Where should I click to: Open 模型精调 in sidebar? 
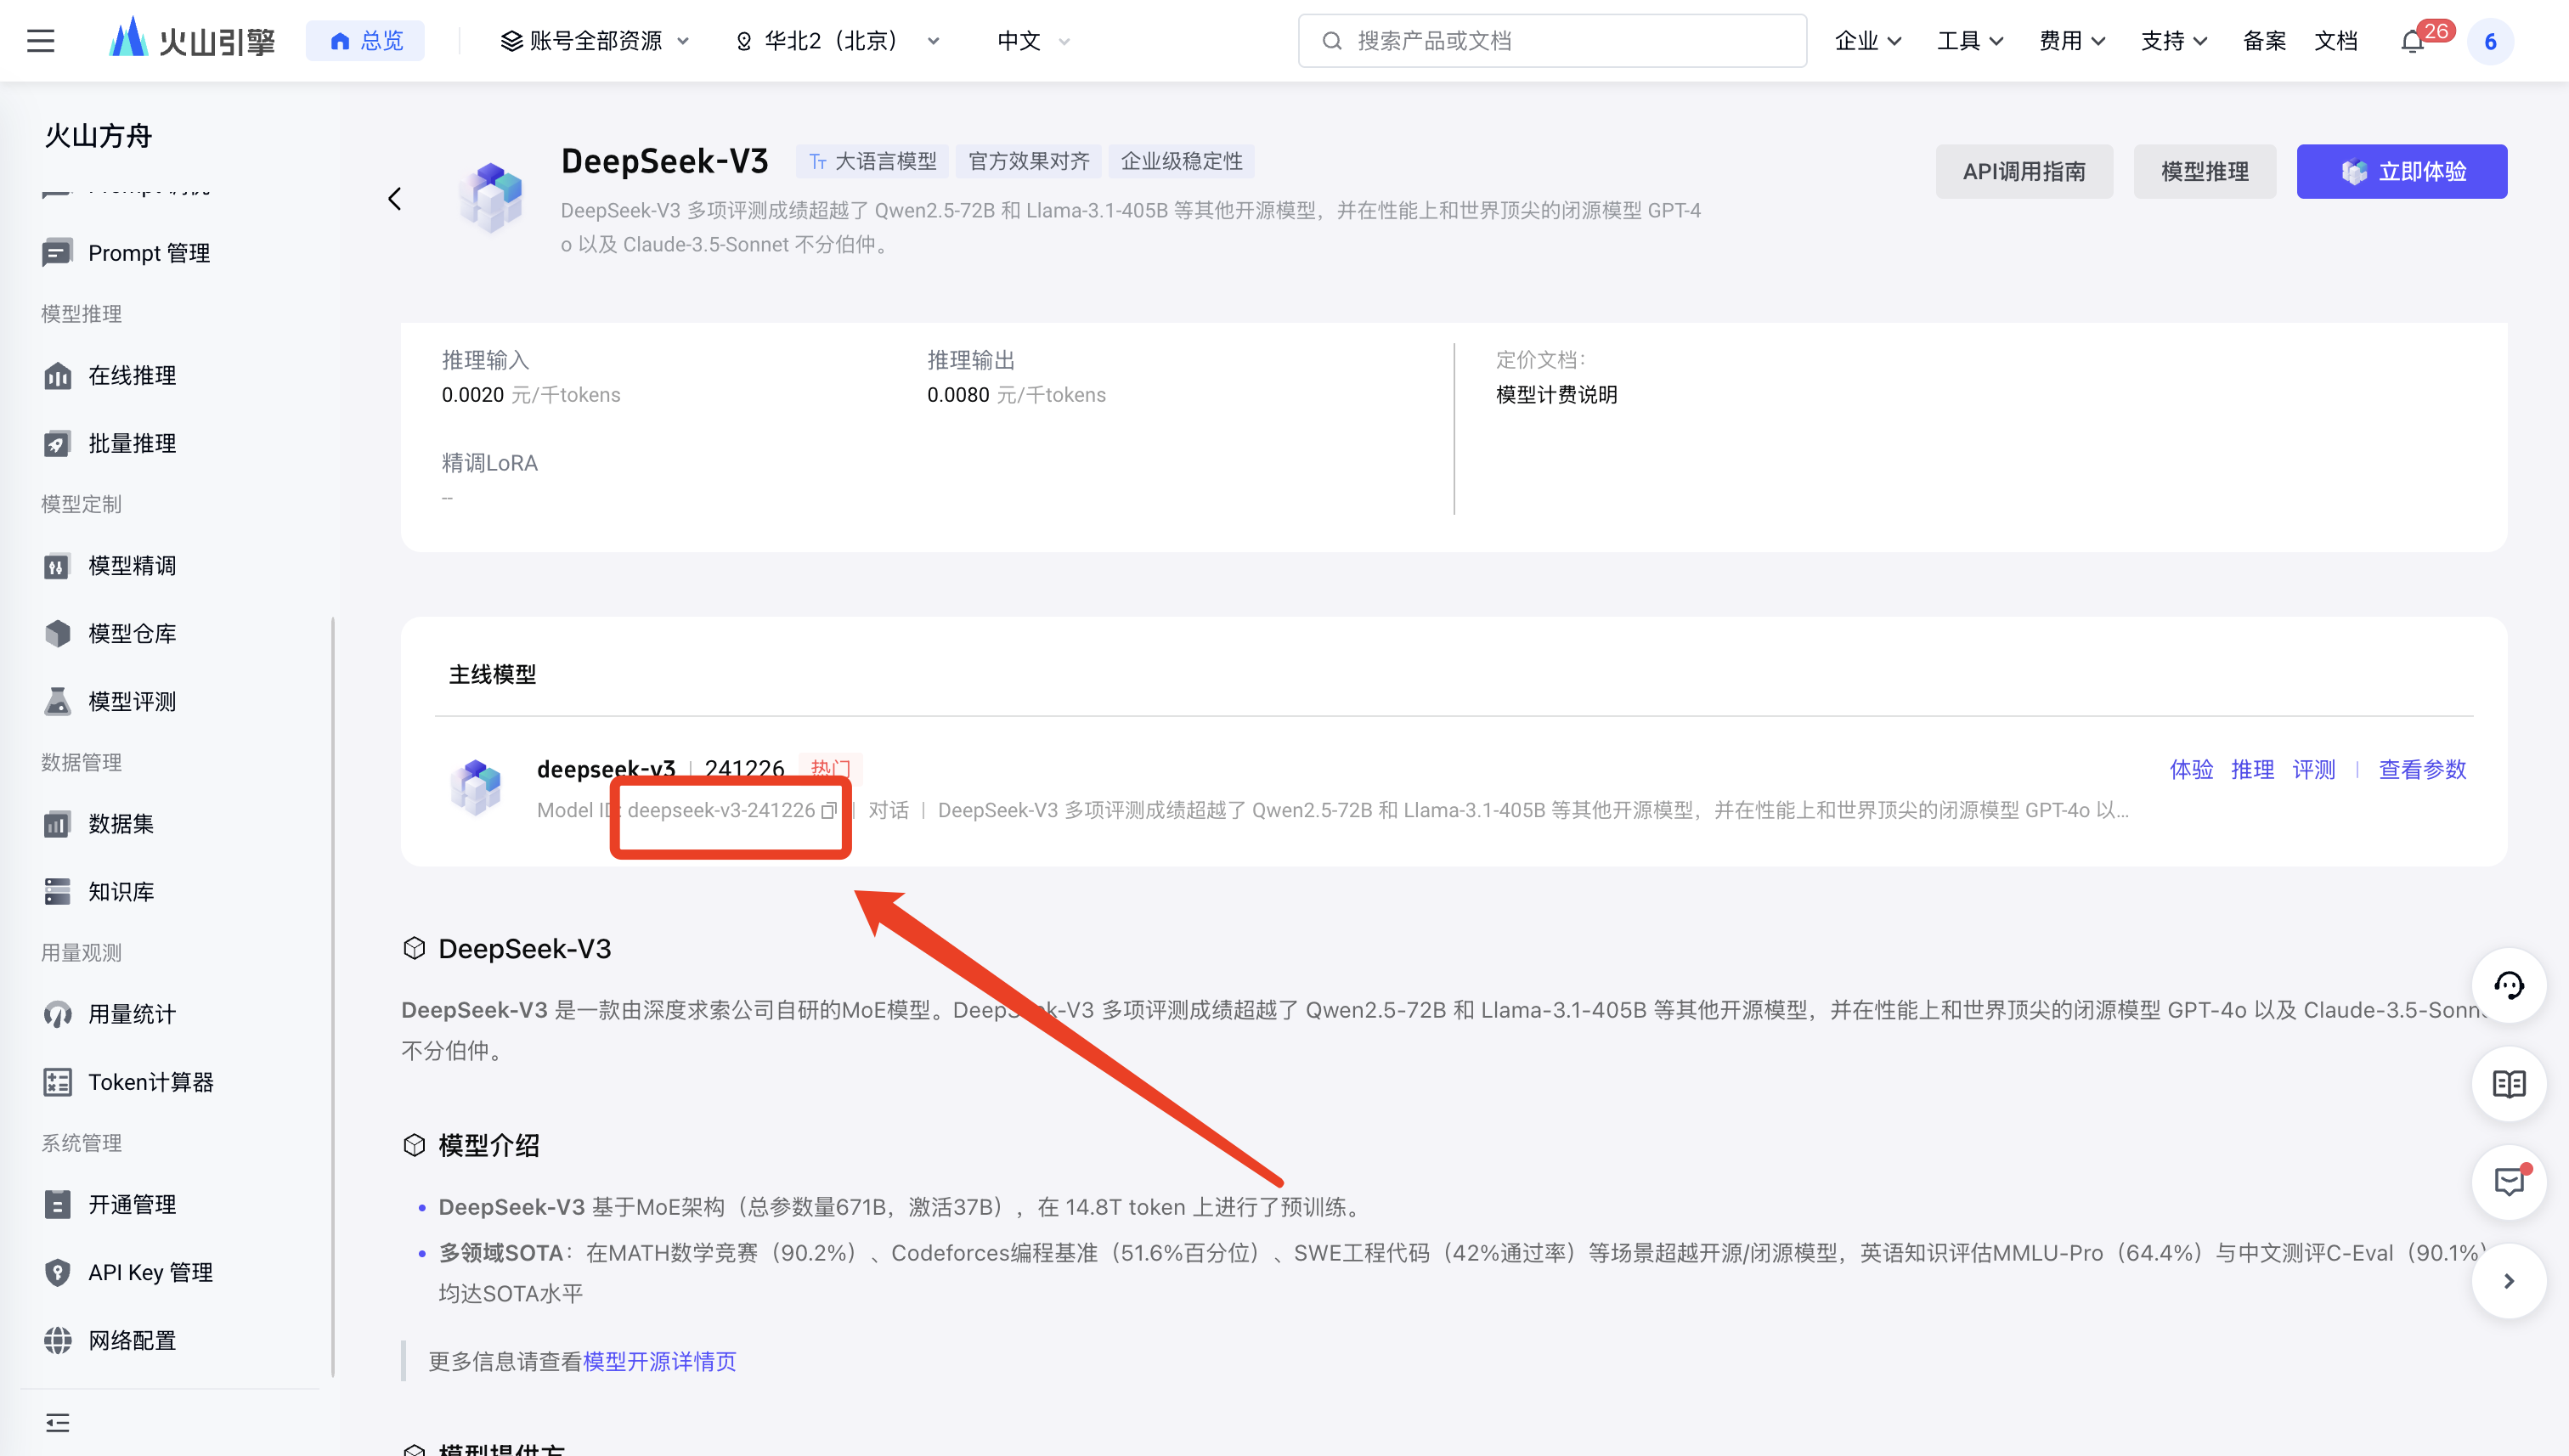tap(110, 566)
